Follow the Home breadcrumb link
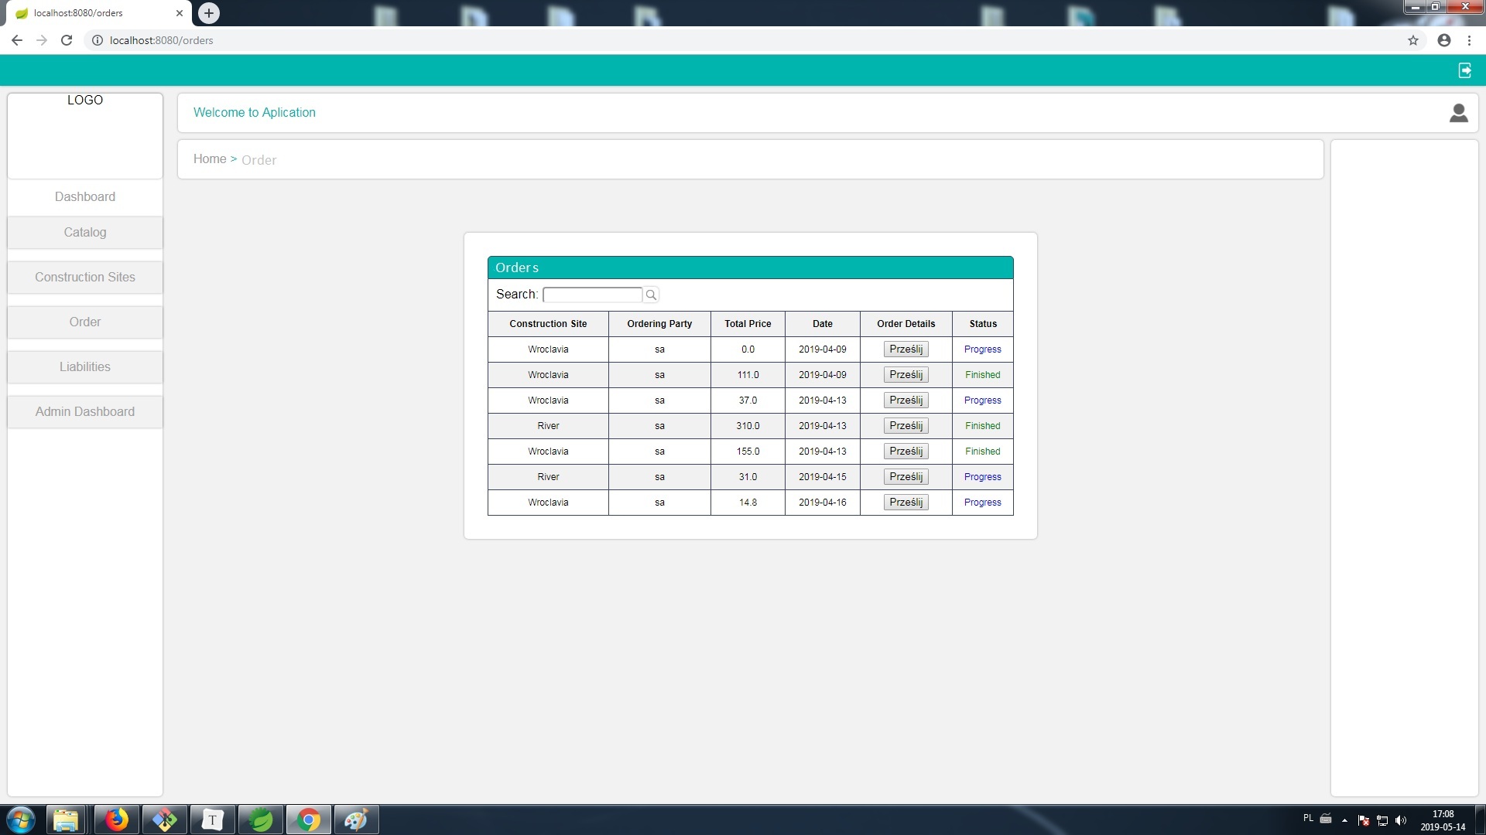 210,159
